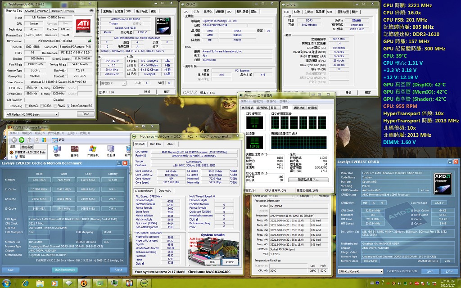Open the 工具(T) menu in EVEREST
This screenshot has width=461, height=288.
[72, 133]
